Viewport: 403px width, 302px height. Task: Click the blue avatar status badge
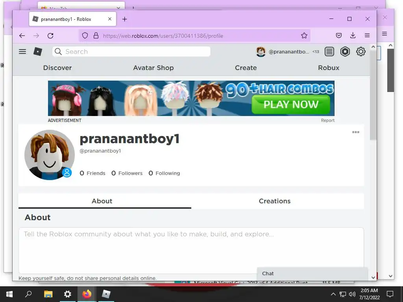pyautogui.click(x=67, y=173)
